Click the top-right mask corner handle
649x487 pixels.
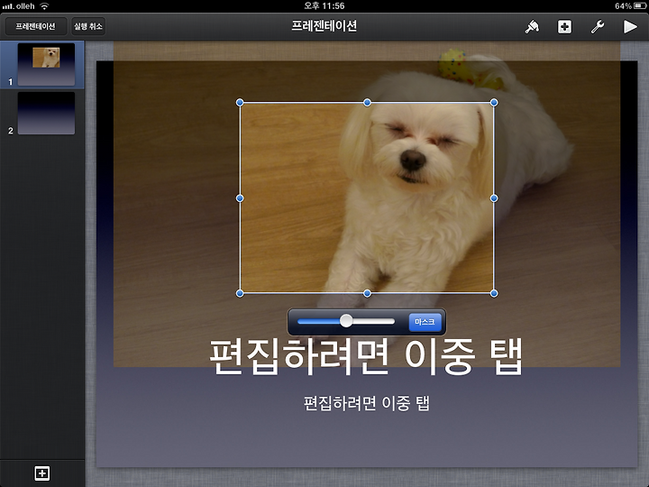coord(494,102)
